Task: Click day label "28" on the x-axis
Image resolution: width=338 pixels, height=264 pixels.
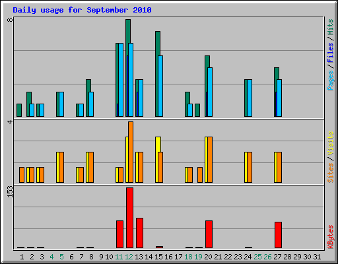Action: pos(287,257)
